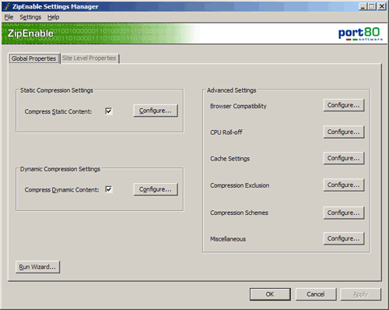This screenshot has width=389, height=310.
Task: Toggle Compress Static Content checkbox
Action: pos(109,111)
